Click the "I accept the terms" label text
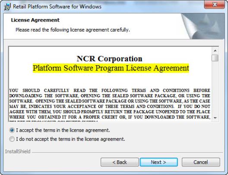 coord(63,130)
